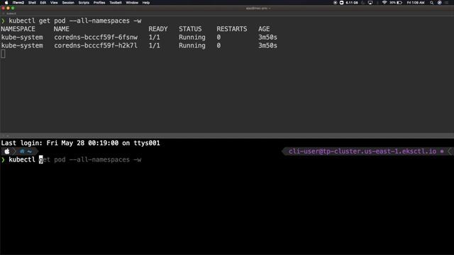Click 1/1 ready value for h2k7l pod

pos(155,45)
